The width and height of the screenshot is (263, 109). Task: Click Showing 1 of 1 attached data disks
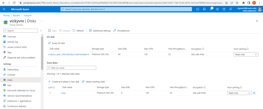(63, 74)
